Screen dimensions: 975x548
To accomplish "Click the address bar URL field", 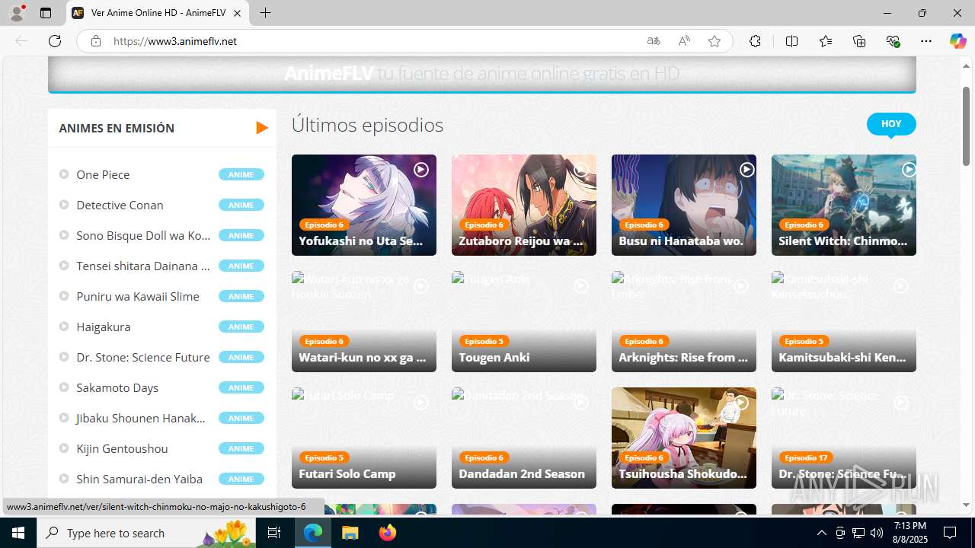I will [x=373, y=41].
